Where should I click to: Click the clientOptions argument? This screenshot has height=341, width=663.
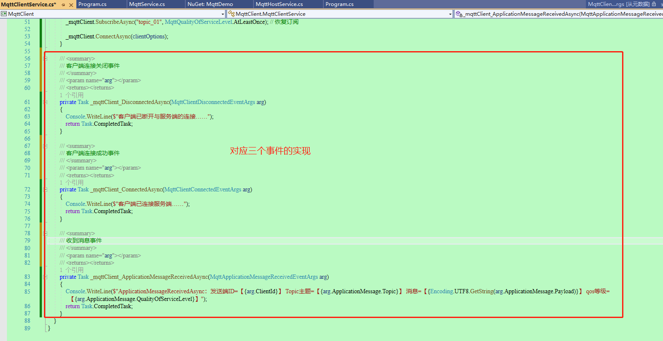[x=149, y=37]
